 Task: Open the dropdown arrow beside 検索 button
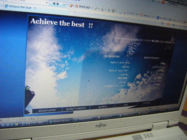(64, 5)
